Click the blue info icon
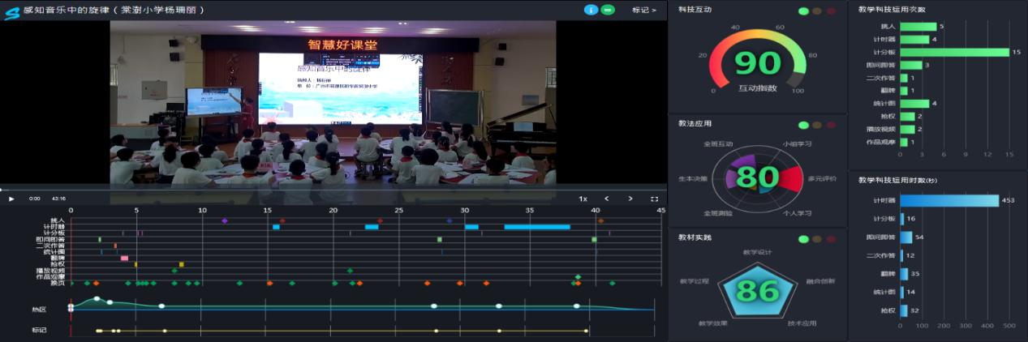Viewport: 1028px width, 342px height. (x=591, y=10)
